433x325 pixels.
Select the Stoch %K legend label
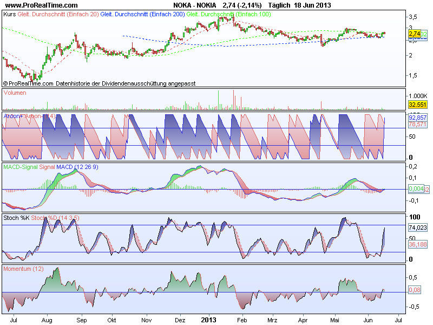tap(16, 218)
